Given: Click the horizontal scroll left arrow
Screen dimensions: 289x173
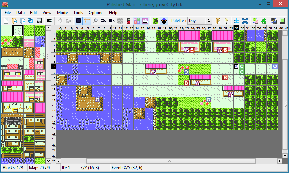Looking at the screenshot, I should (x=59, y=161).
